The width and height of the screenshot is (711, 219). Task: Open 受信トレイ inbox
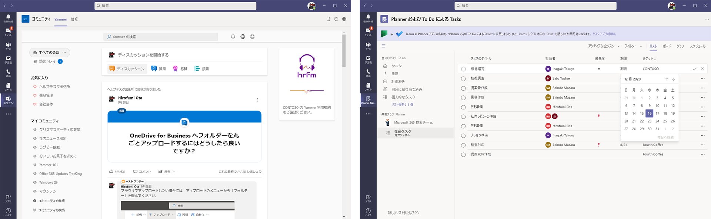[x=47, y=61]
